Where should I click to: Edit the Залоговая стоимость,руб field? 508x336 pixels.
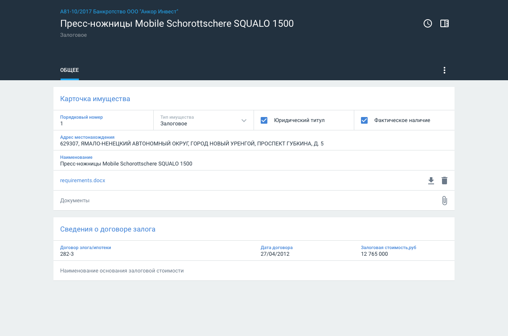click(404, 251)
